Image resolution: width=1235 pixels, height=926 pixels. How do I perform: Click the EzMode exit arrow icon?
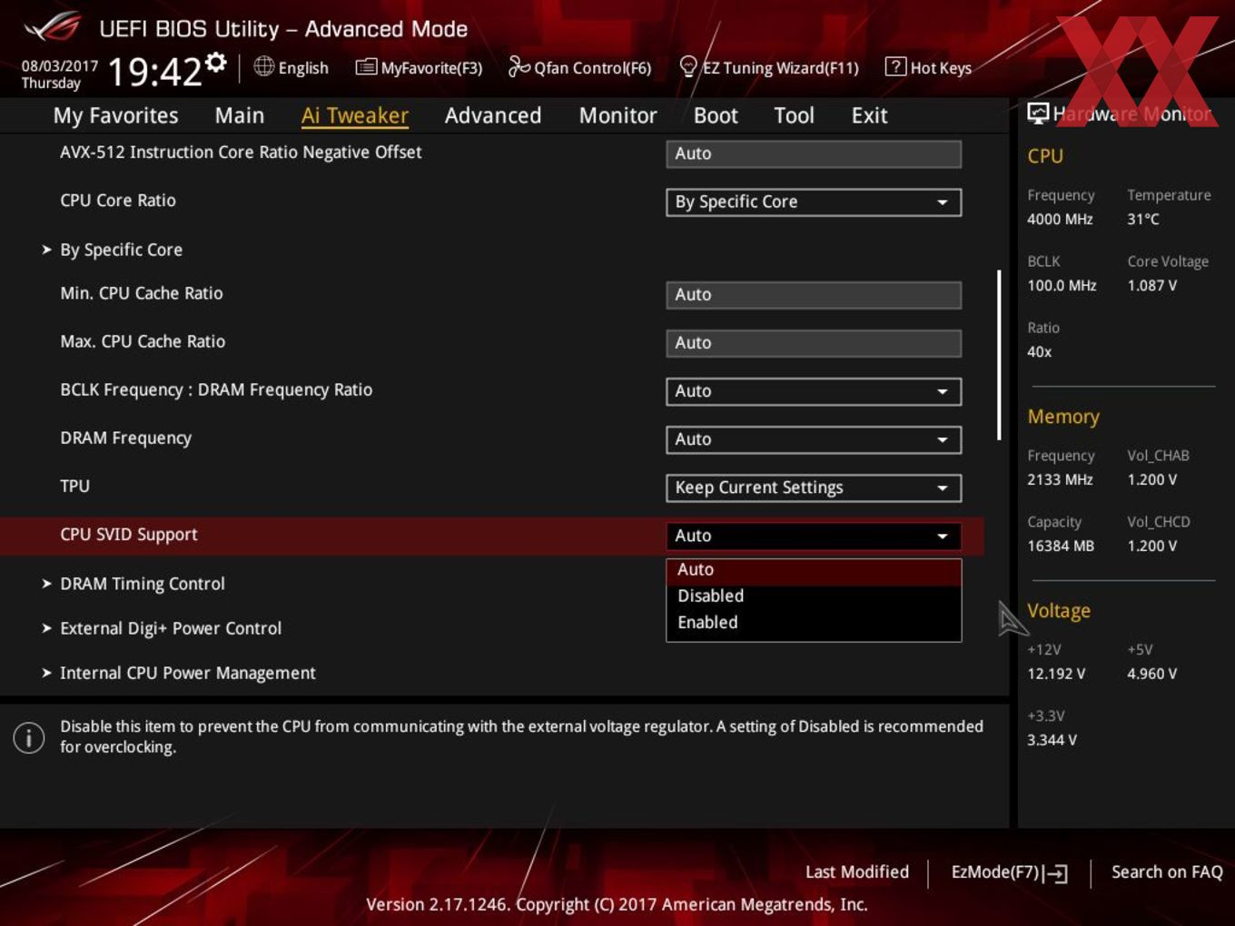tap(1055, 873)
